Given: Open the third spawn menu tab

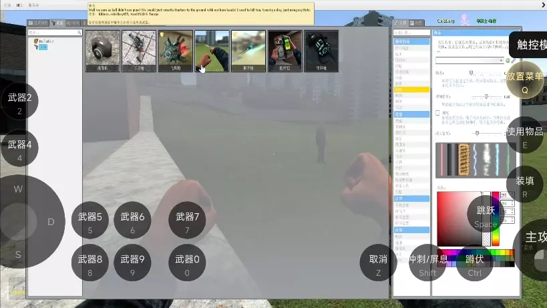Looking at the screenshot, I should tap(73, 23).
